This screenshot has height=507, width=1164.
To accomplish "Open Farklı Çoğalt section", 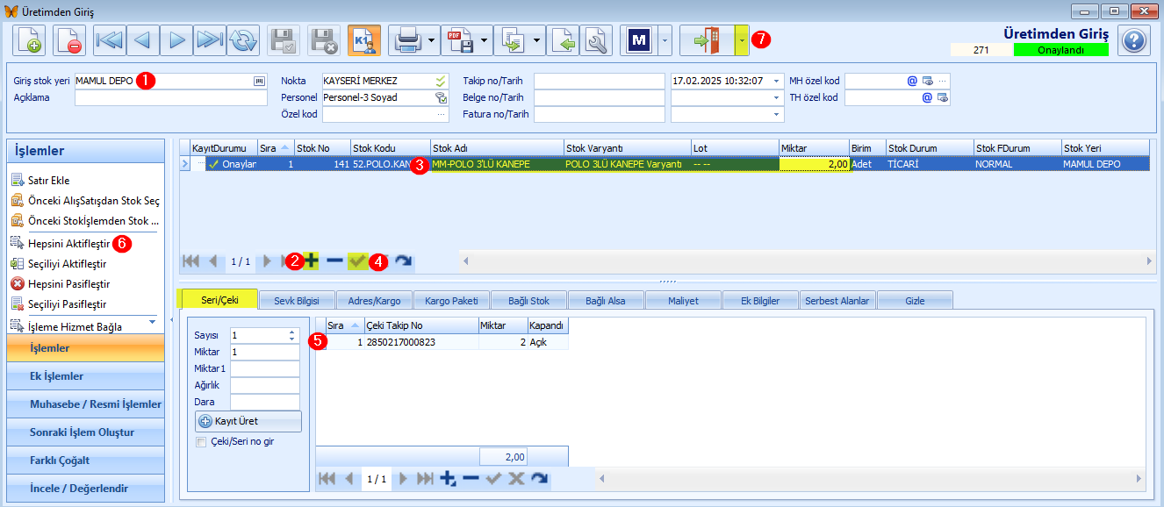I will point(85,461).
